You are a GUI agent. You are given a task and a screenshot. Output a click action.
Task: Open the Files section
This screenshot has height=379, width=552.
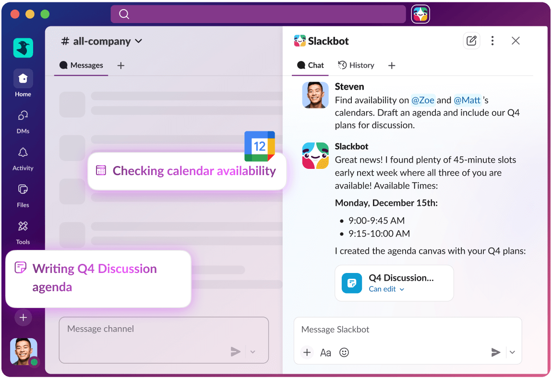[23, 189]
